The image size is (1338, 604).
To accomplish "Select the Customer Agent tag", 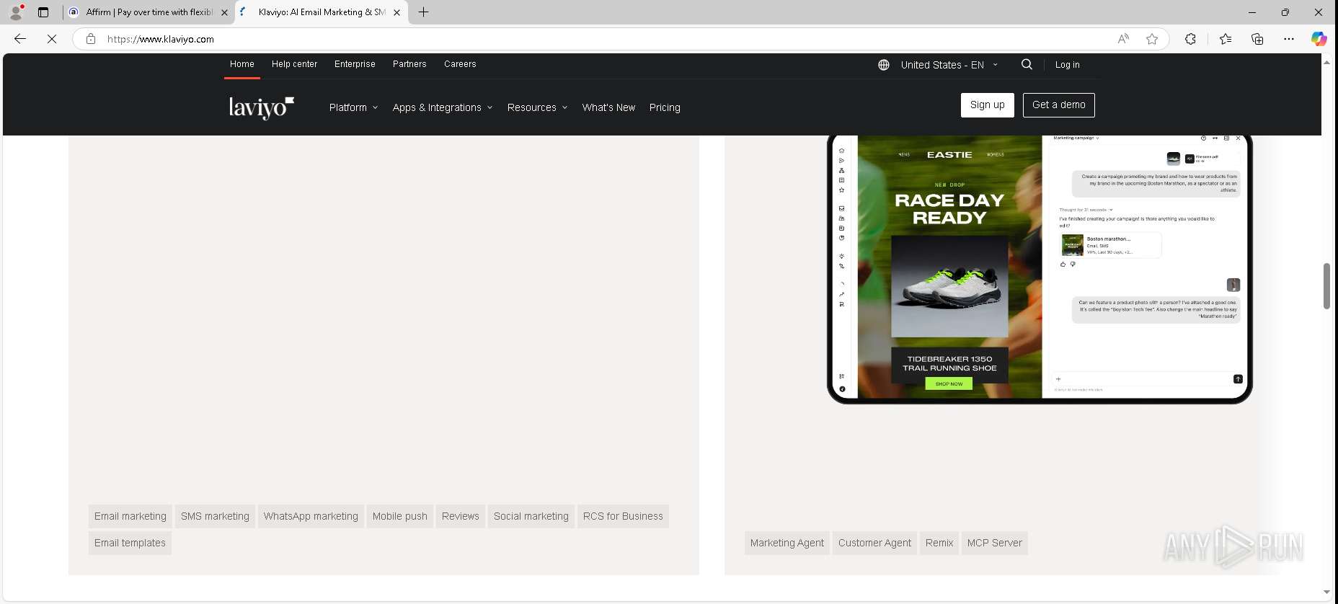I will 874,543.
